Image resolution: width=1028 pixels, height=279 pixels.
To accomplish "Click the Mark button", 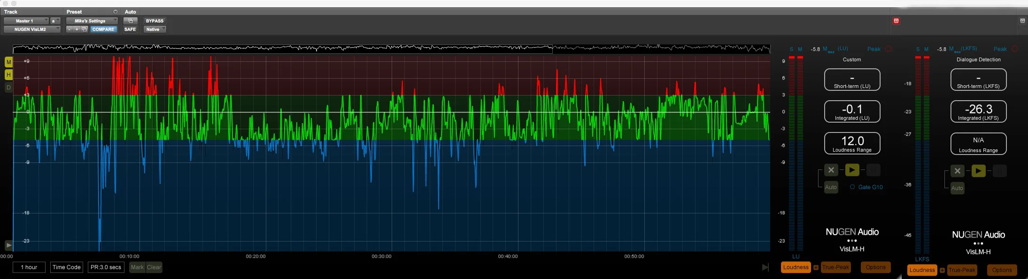I will 137,267.
